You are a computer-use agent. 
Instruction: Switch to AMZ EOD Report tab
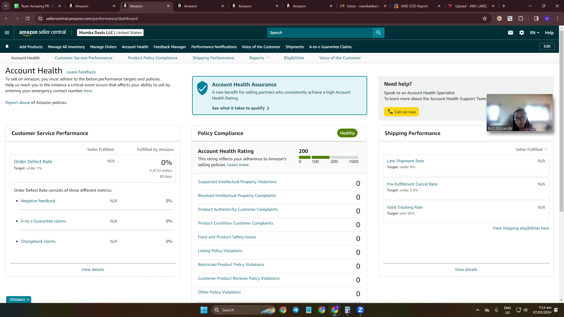point(417,6)
